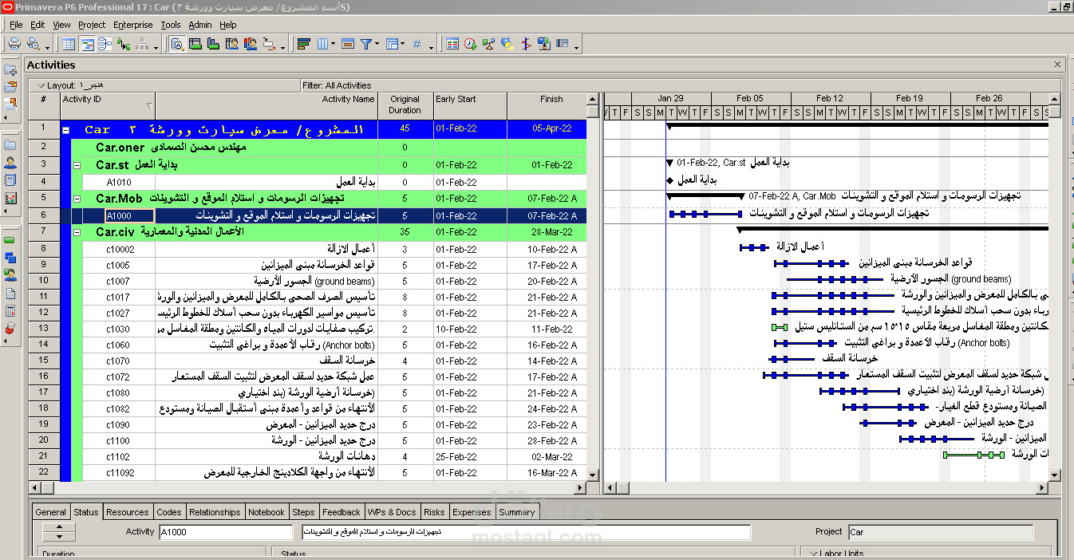
Task: Click the Level Resources toolbar icon
Action: pyautogui.click(x=488, y=45)
